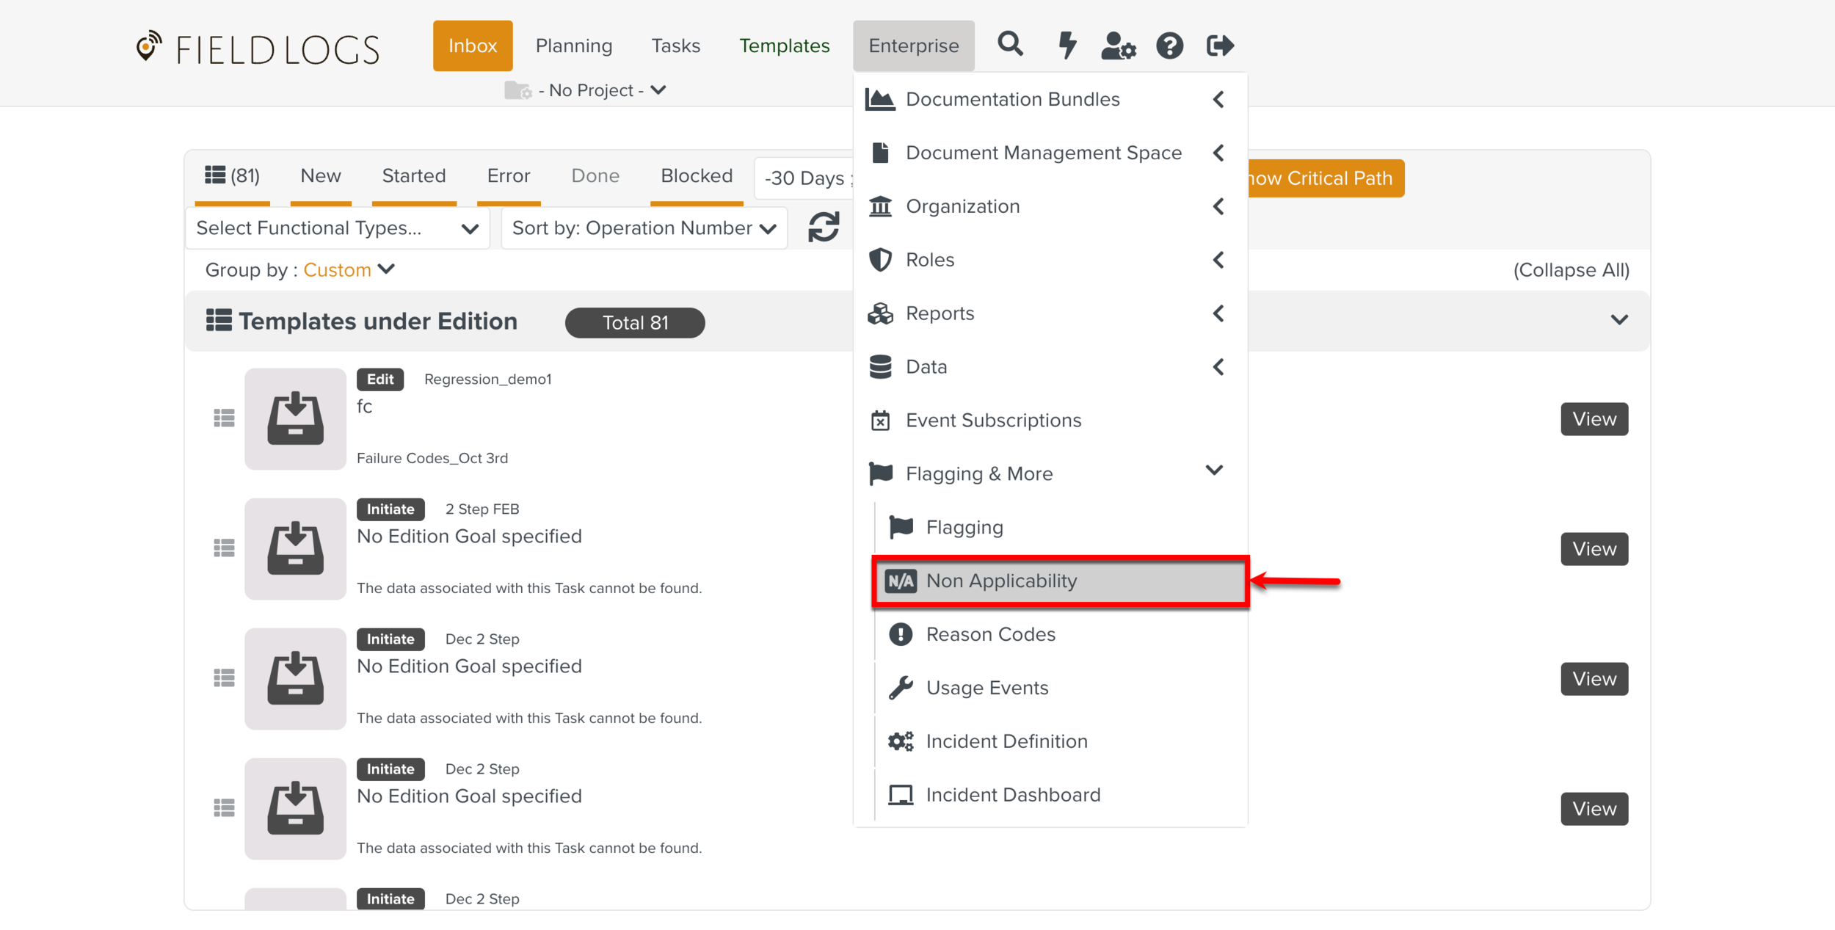Open the Select Functional Types dropdown
The width and height of the screenshot is (1835, 930).
[x=337, y=228]
